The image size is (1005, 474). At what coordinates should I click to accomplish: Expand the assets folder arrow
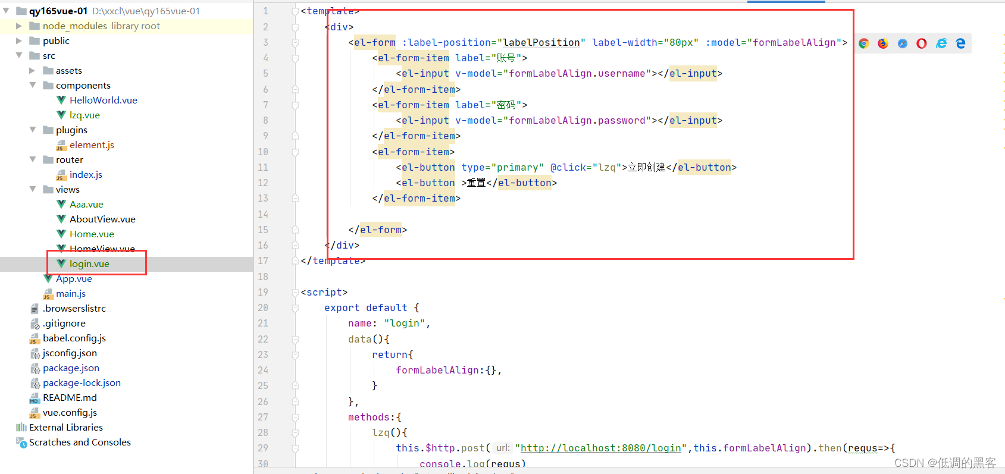tap(32, 70)
